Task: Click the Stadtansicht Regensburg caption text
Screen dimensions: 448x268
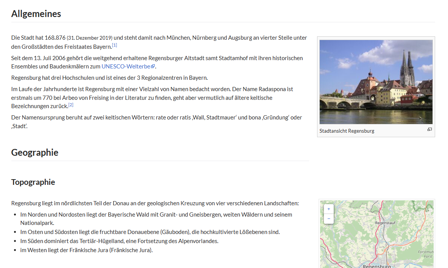Action: point(347,131)
